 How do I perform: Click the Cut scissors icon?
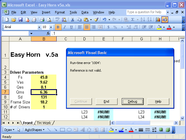click(x=72, y=20)
